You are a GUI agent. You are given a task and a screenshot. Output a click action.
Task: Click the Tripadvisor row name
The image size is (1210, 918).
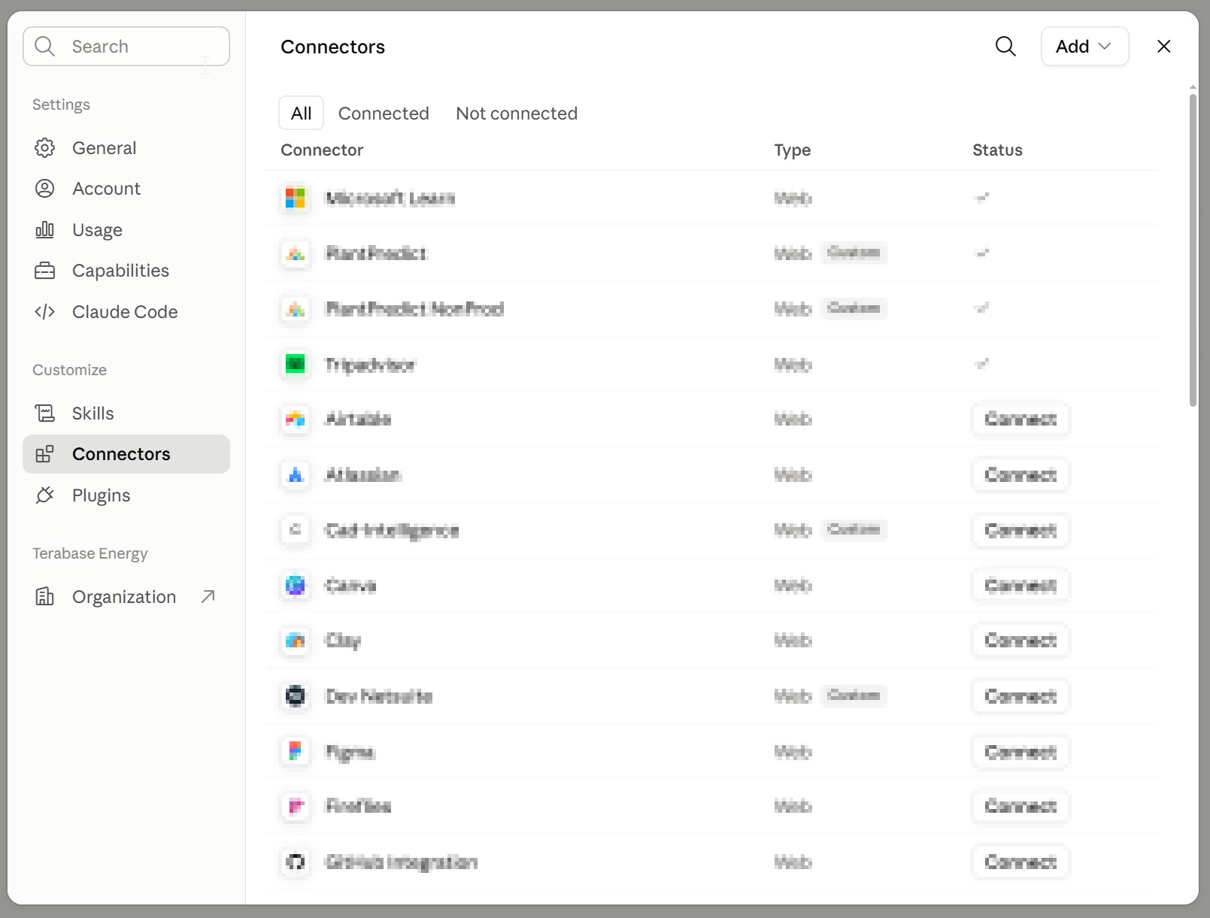point(370,365)
